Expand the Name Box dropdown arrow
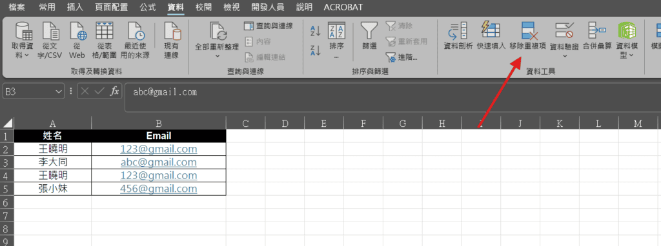The height and width of the screenshot is (246, 661). coord(59,91)
